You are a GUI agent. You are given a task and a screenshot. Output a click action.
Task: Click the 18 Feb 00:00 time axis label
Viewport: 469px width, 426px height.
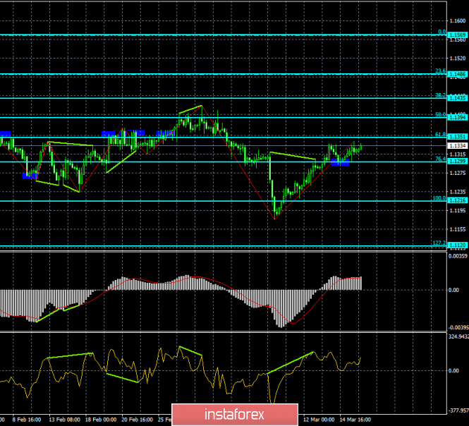[101, 420]
